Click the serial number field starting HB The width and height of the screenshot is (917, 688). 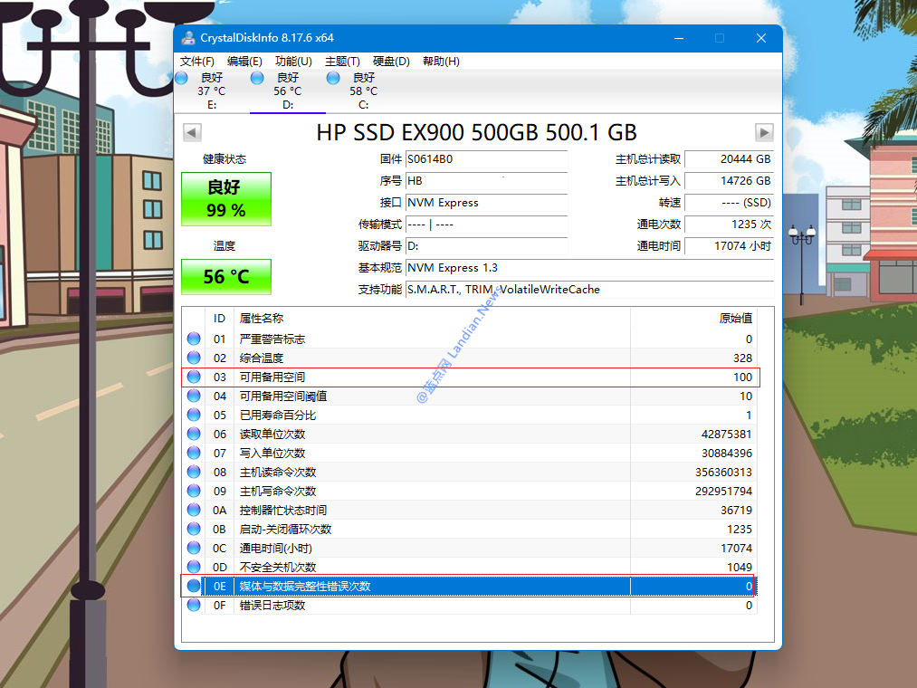tap(487, 181)
